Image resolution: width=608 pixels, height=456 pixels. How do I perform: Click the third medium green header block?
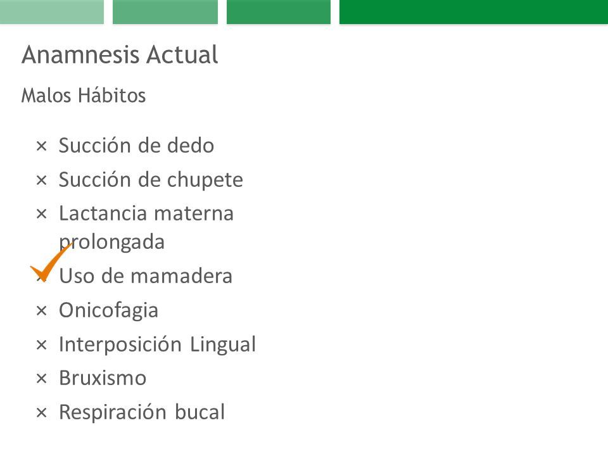279,12
